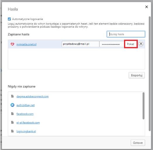Click the przykładowy@mail.pl username field
The width and height of the screenshot is (153, 150).
tap(80, 44)
